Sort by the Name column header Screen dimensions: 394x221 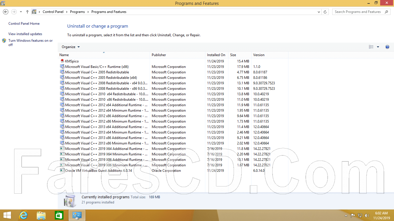(104, 55)
